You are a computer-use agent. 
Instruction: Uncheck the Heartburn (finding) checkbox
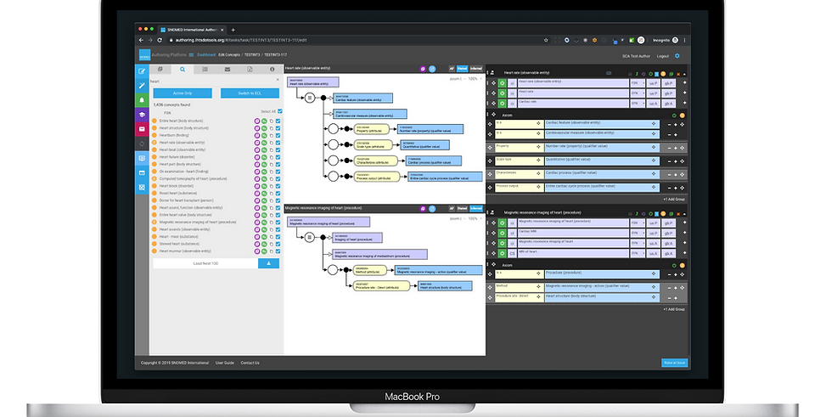[x=278, y=136]
